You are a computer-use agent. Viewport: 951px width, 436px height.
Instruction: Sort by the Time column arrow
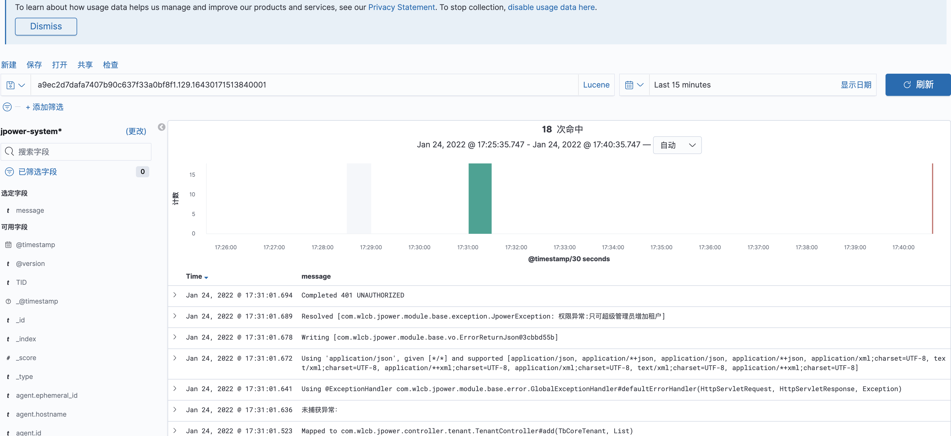[206, 278]
